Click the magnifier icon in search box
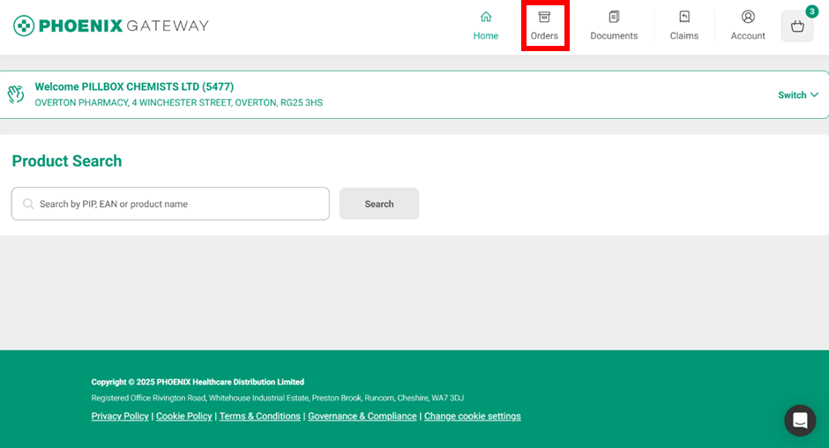829x448 pixels. tap(28, 204)
